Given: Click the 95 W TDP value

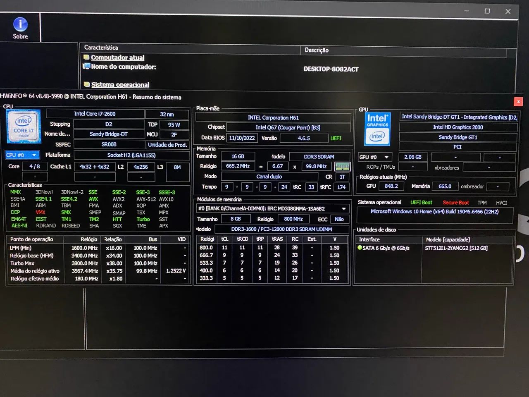Looking at the screenshot, I should (174, 124).
